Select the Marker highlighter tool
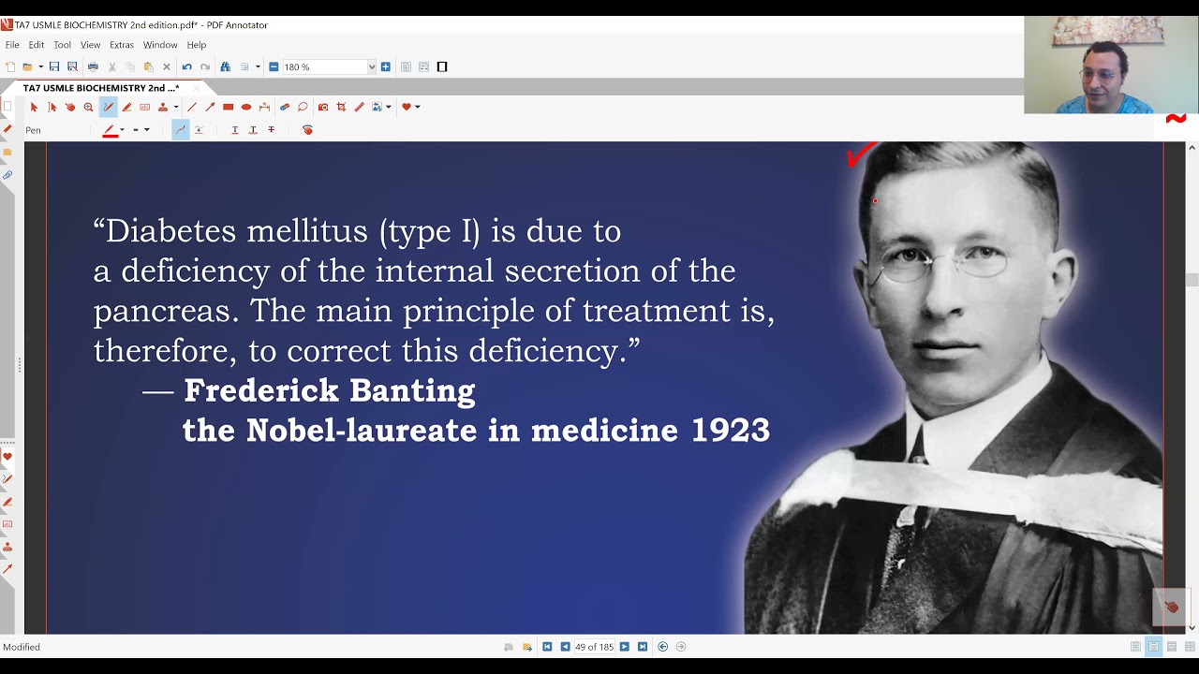 click(x=126, y=107)
